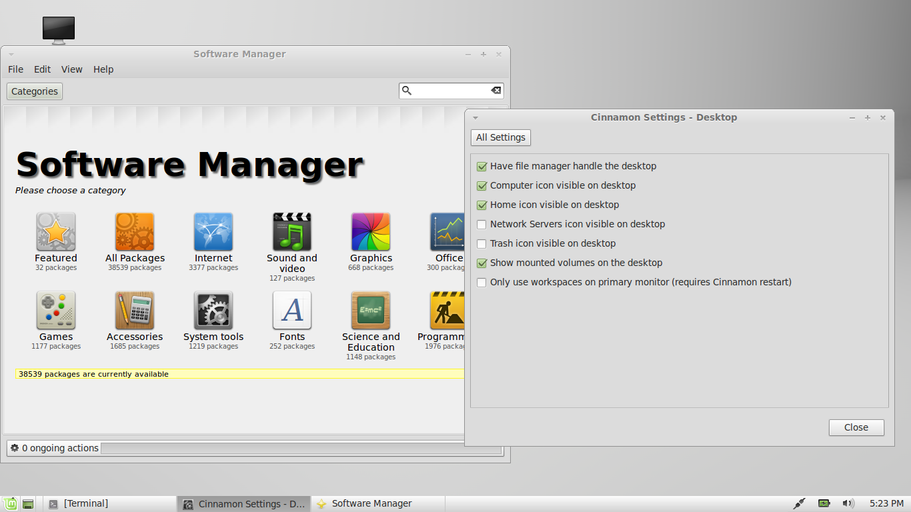Open the Cinnamon Settings window menu arrow
The height and width of the screenshot is (512, 911).
tap(476, 117)
